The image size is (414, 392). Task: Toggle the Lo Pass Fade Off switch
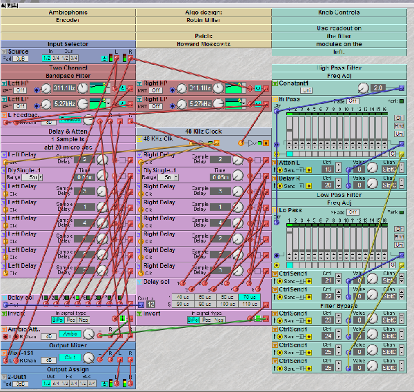click(353, 212)
